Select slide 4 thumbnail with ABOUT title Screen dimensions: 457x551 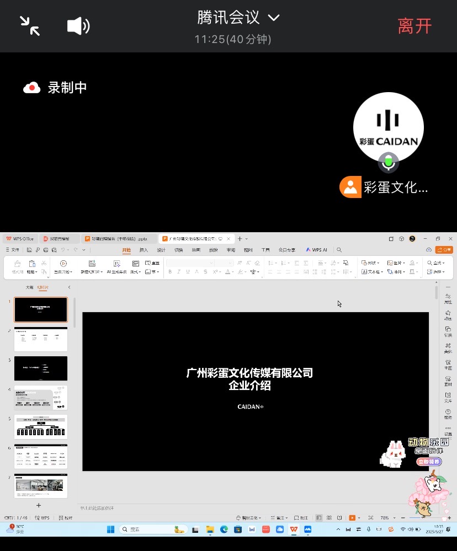(41, 397)
